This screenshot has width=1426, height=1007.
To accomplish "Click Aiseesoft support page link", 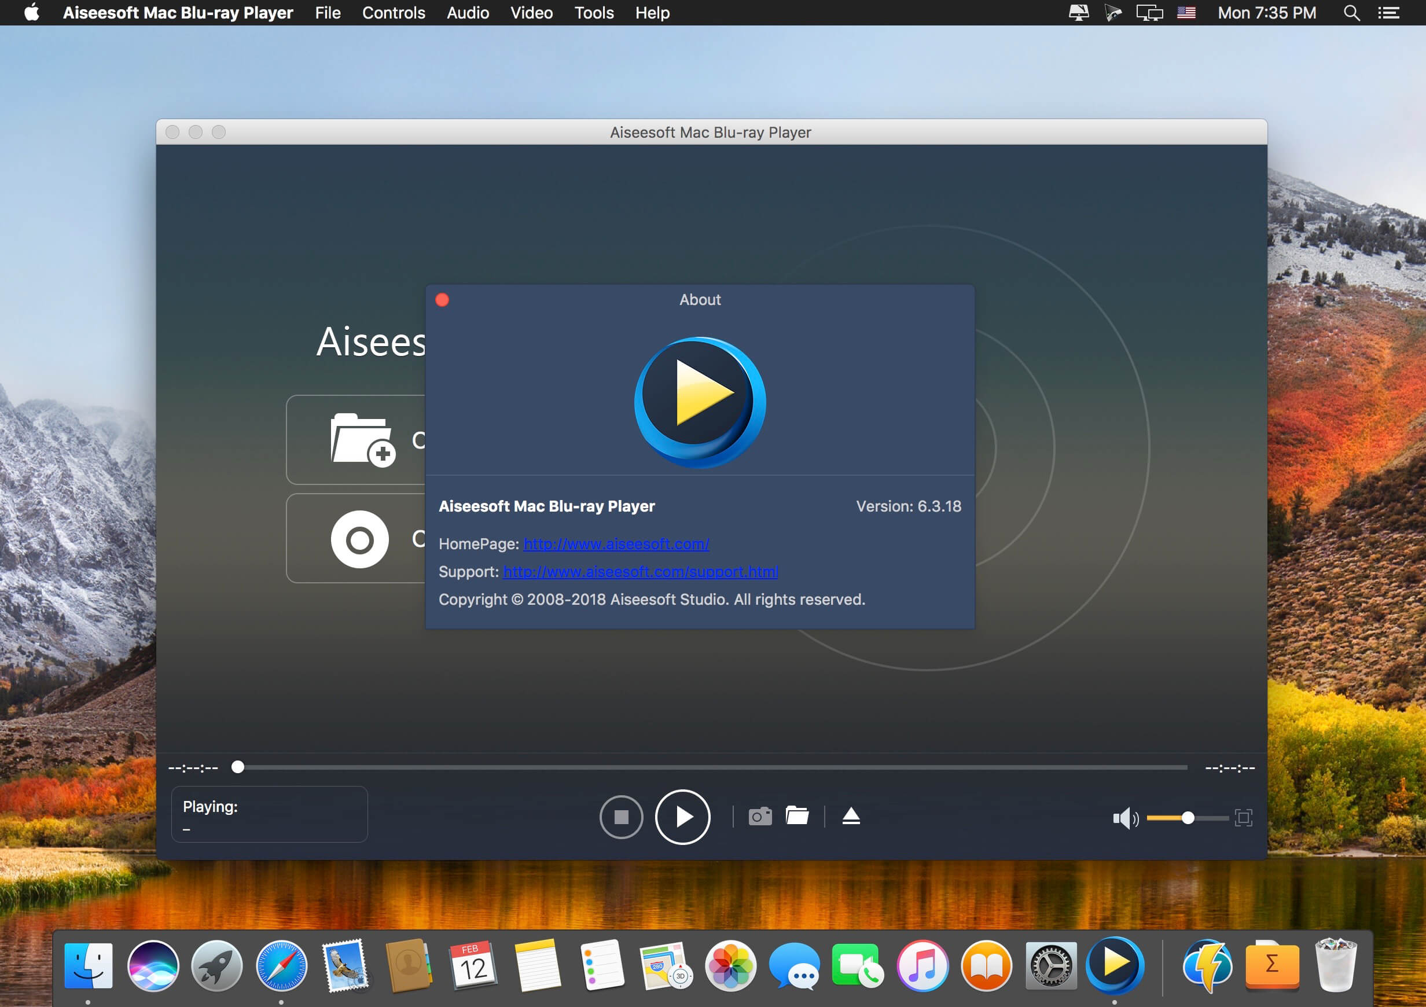I will point(641,570).
